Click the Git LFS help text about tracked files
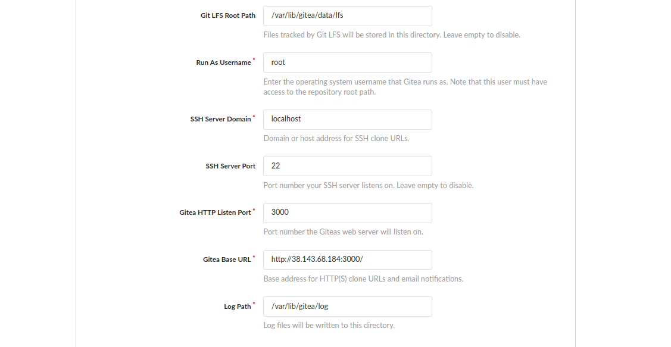The image size is (671, 347). click(392, 35)
